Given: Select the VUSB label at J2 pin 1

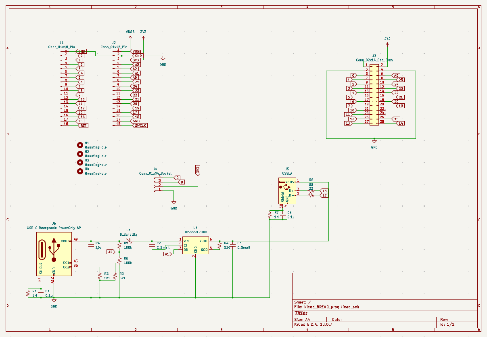Looking at the screenshot, I should [x=136, y=51].
